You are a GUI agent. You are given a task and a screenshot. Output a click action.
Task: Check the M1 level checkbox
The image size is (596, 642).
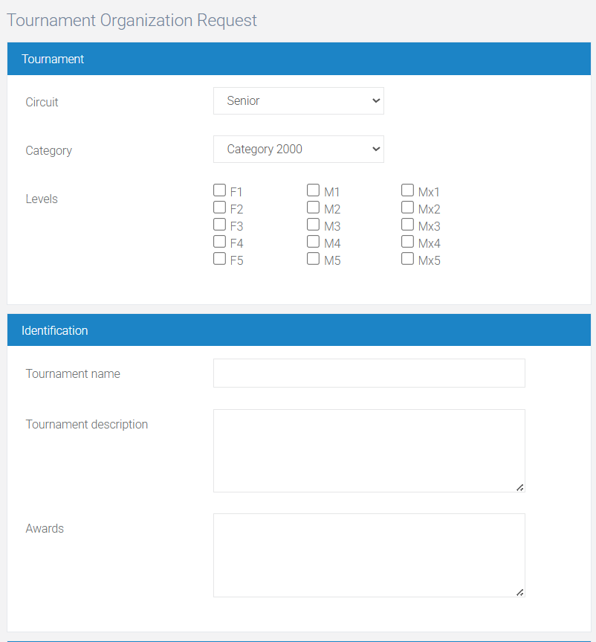[313, 190]
